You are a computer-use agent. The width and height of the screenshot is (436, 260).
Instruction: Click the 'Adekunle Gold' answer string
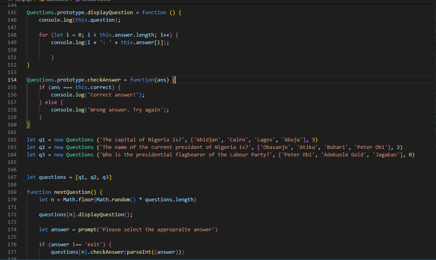click(344, 154)
